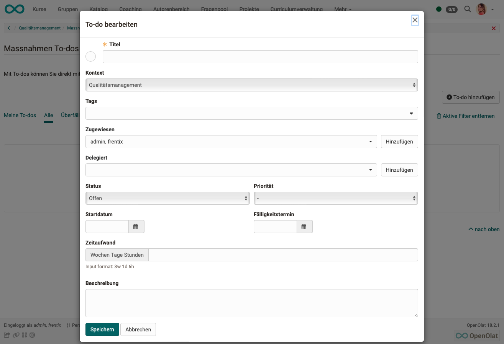Switch to the Meine To-dos tab
The width and height of the screenshot is (504, 344).
click(20, 115)
